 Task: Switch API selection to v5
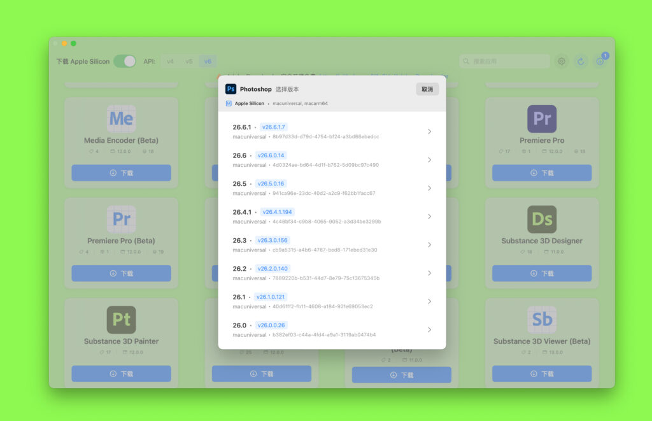pos(188,61)
